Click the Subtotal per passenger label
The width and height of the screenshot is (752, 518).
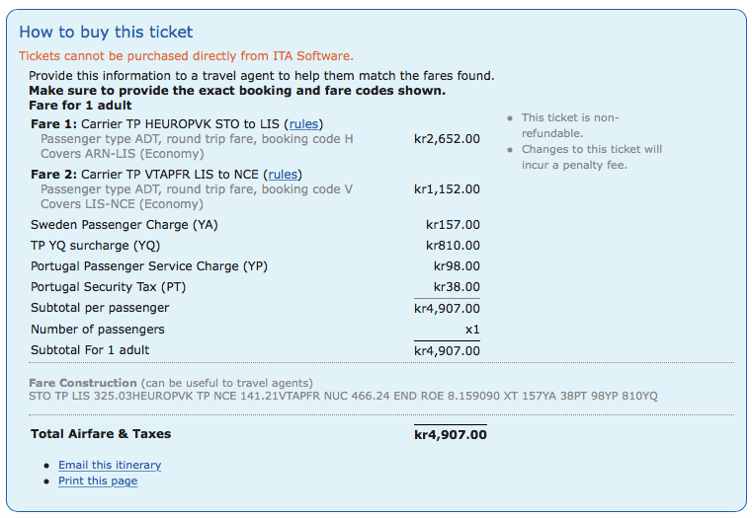click(98, 309)
